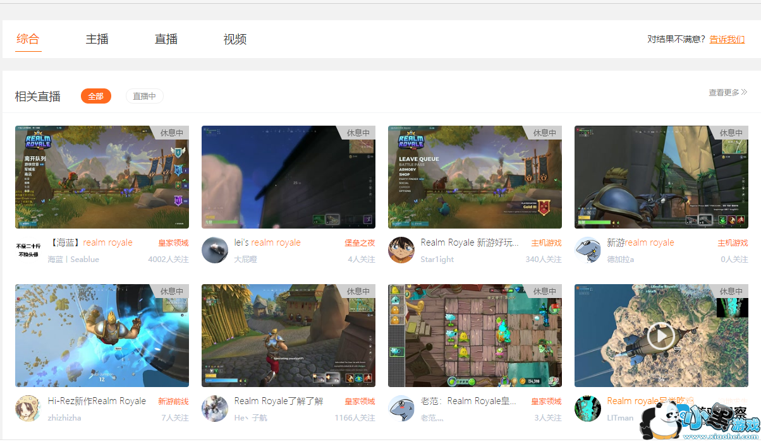This screenshot has width=761, height=442.
Task: Switch to the 视频 tab
Action: [x=235, y=39]
